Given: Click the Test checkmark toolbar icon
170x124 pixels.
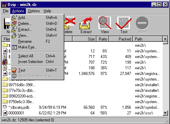Looking at the screenshot, I should [x=124, y=23].
